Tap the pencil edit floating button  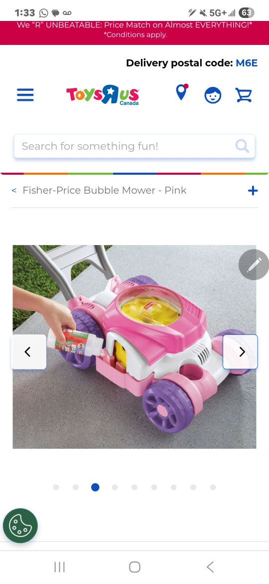pos(254,265)
